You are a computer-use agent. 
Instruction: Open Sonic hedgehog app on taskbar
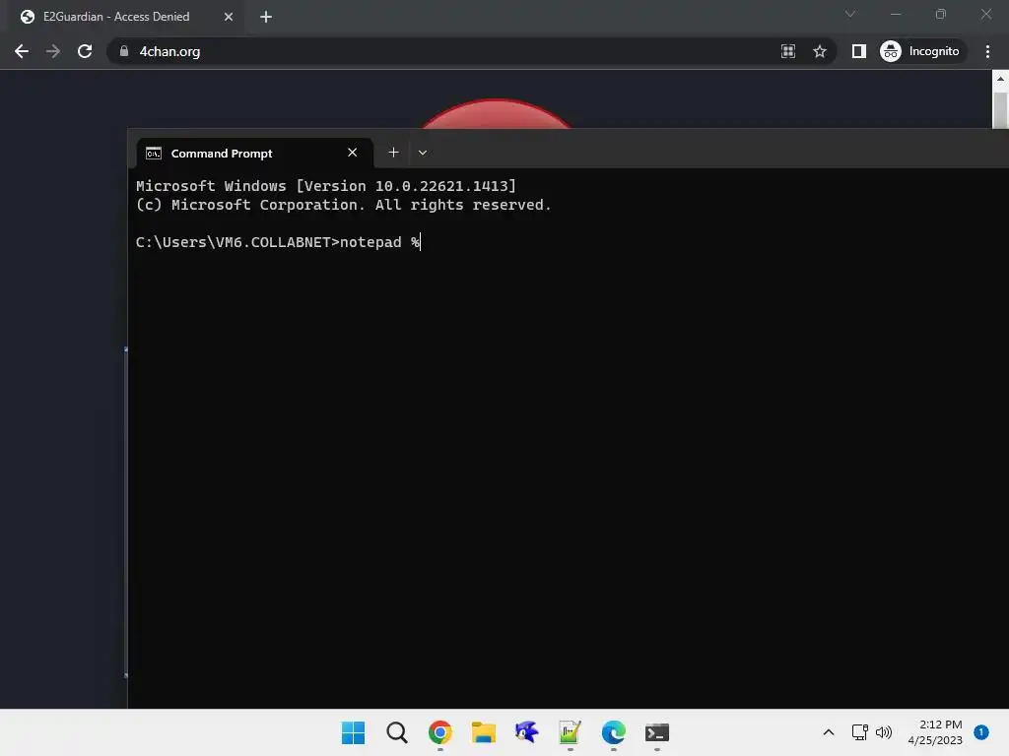526,732
